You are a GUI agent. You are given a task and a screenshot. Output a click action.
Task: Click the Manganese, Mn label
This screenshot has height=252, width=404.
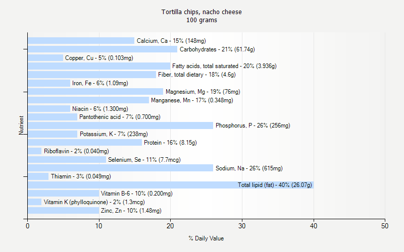pyautogui.click(x=192, y=100)
